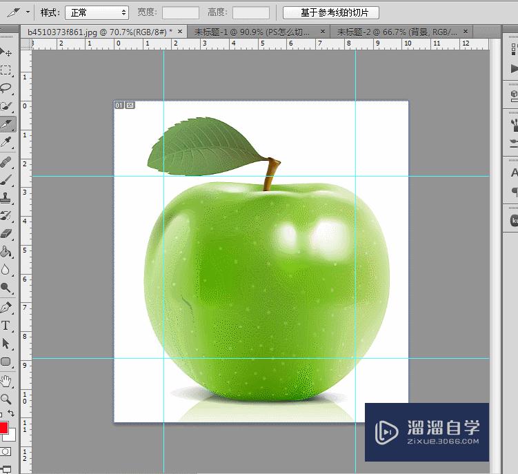Select the Lasso tool
The image size is (518, 474).
[6, 88]
